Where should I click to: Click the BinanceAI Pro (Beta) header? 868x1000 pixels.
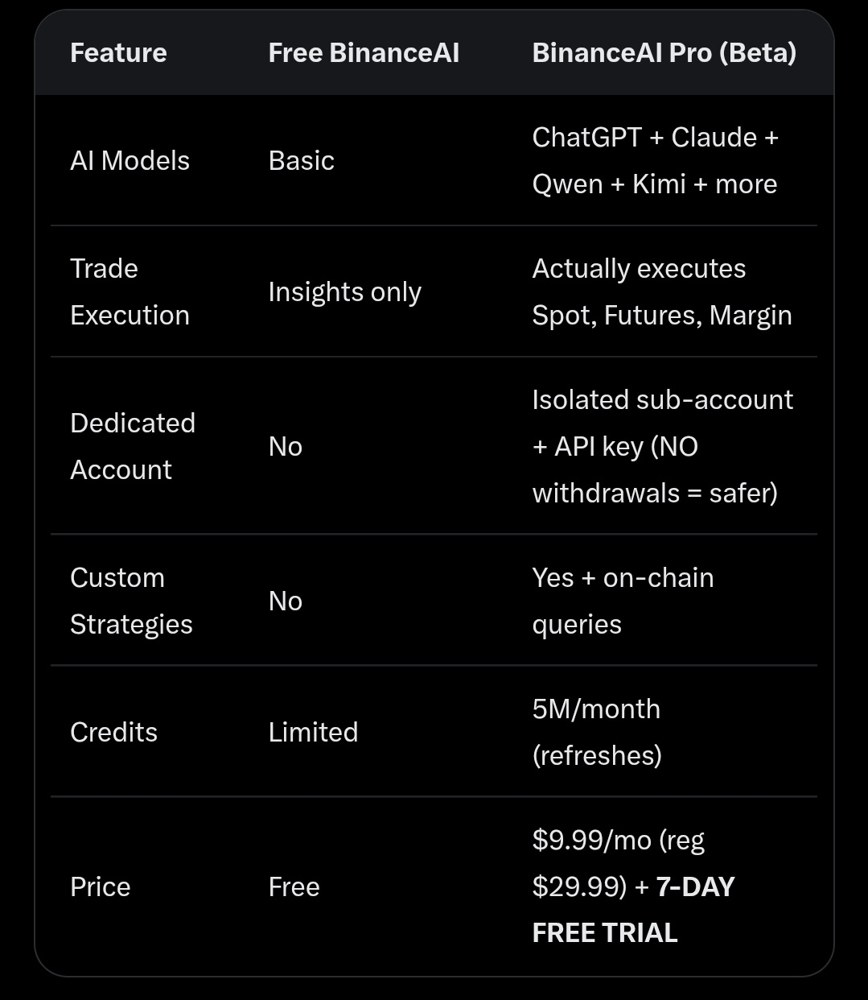click(x=664, y=53)
